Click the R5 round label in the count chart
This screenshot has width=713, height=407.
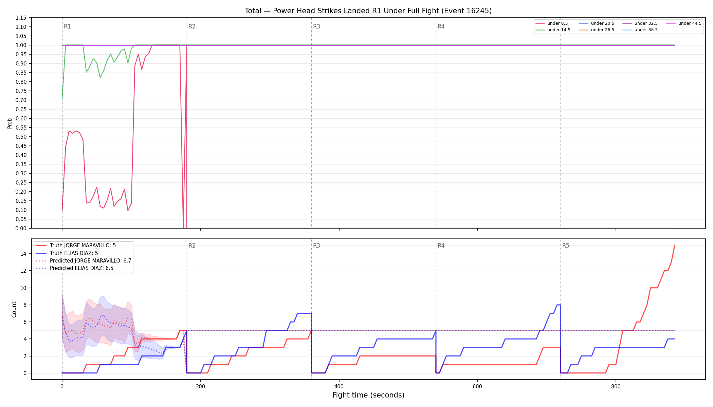(x=566, y=246)
